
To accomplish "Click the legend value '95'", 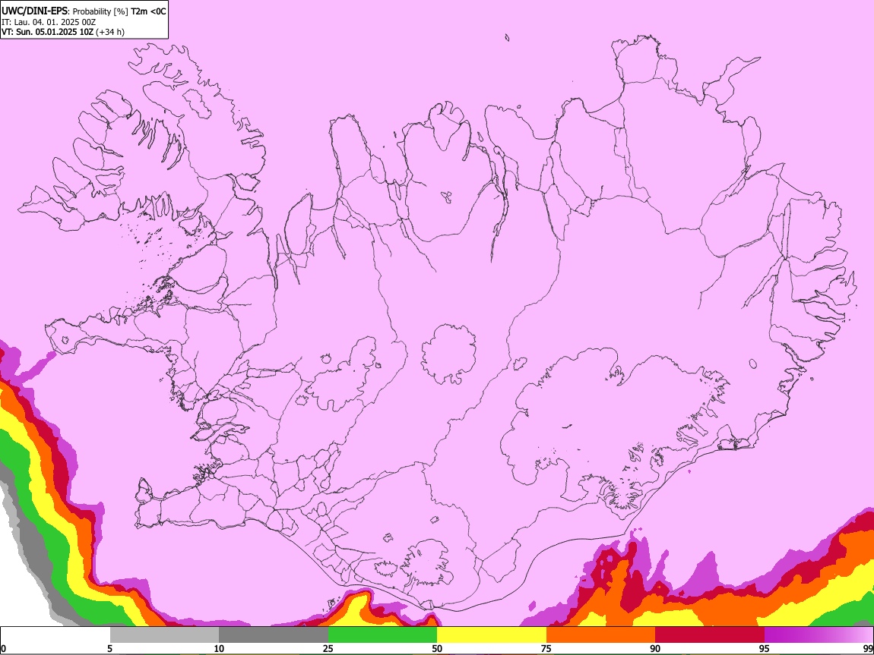I will click(765, 649).
